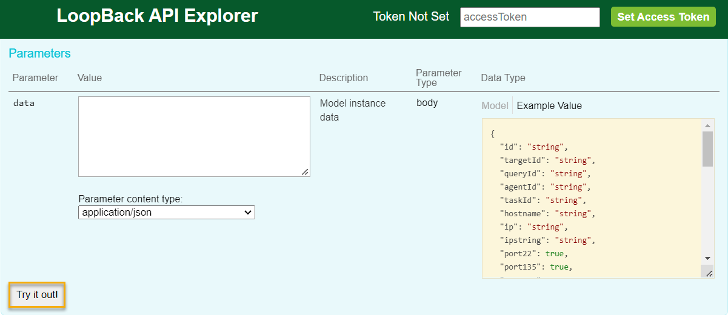Click the LoopBack API Explorer title
This screenshot has width=728, height=315.
(x=157, y=16)
